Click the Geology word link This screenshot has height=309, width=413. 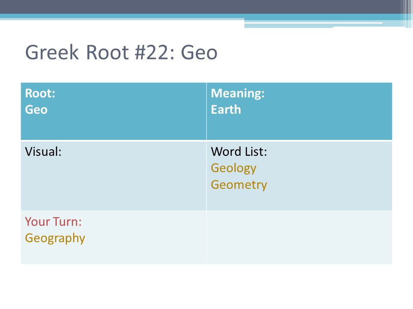(x=233, y=168)
